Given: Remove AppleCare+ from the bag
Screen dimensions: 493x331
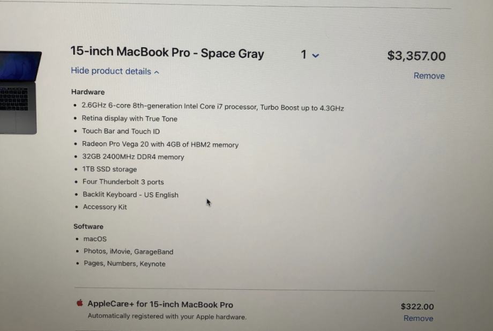Looking at the screenshot, I should [418, 318].
